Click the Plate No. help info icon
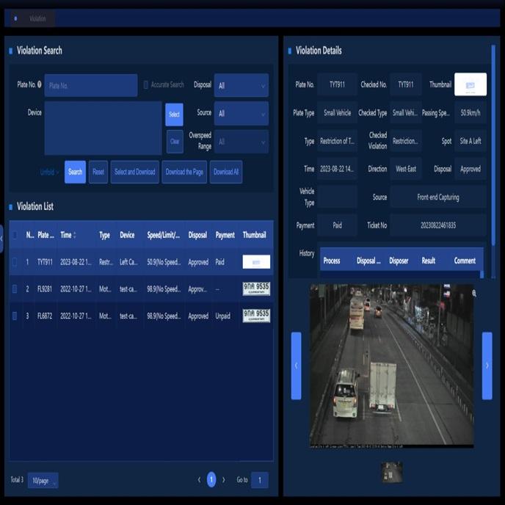The height and width of the screenshot is (505, 505). point(40,85)
